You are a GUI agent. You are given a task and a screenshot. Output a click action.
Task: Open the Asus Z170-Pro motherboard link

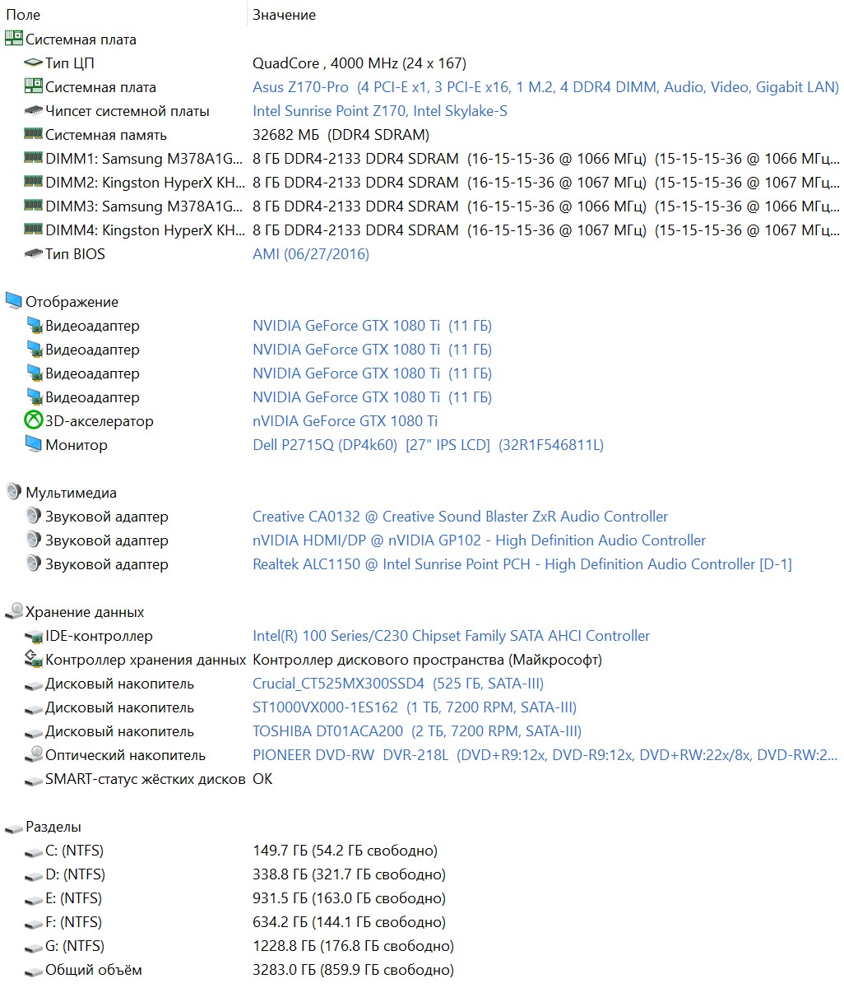tap(545, 86)
